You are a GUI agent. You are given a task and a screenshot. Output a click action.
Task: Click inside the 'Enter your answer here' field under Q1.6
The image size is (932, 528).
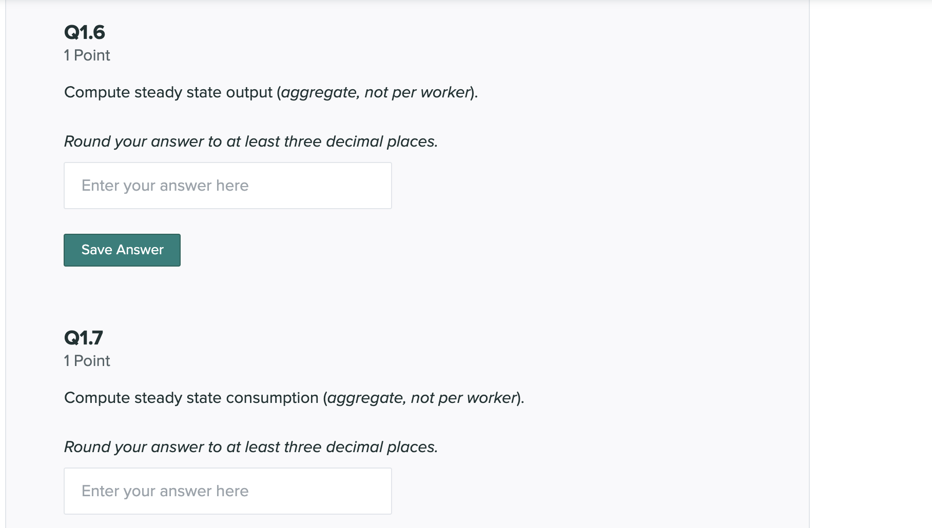(x=227, y=185)
